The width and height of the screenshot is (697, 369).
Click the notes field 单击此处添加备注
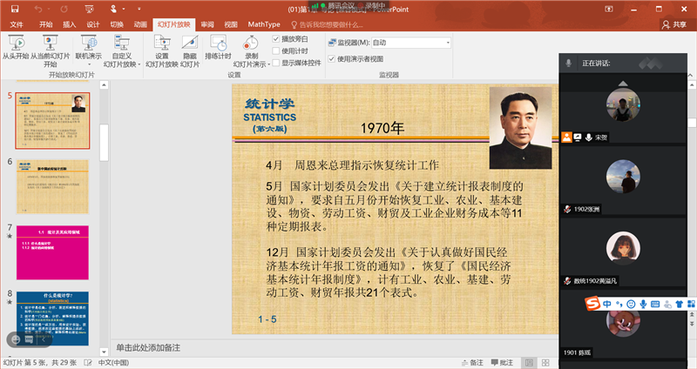pos(148,347)
